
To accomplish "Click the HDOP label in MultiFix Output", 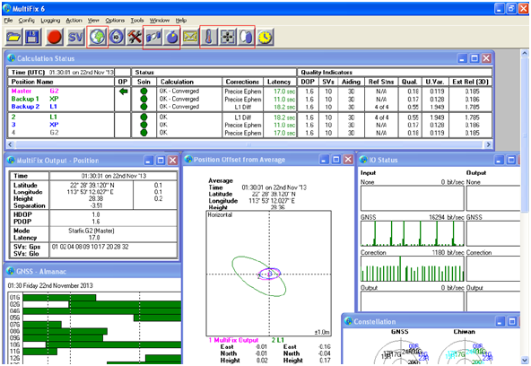I will [x=22, y=214].
